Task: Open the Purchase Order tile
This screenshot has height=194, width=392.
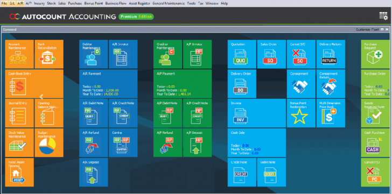Action: 375,84
